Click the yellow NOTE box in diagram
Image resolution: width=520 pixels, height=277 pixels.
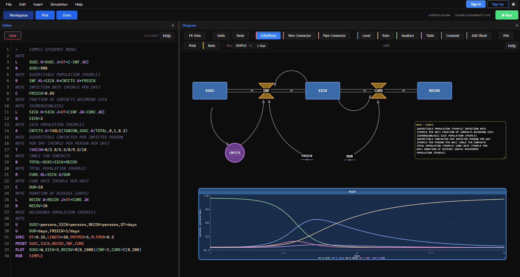tap(460, 140)
